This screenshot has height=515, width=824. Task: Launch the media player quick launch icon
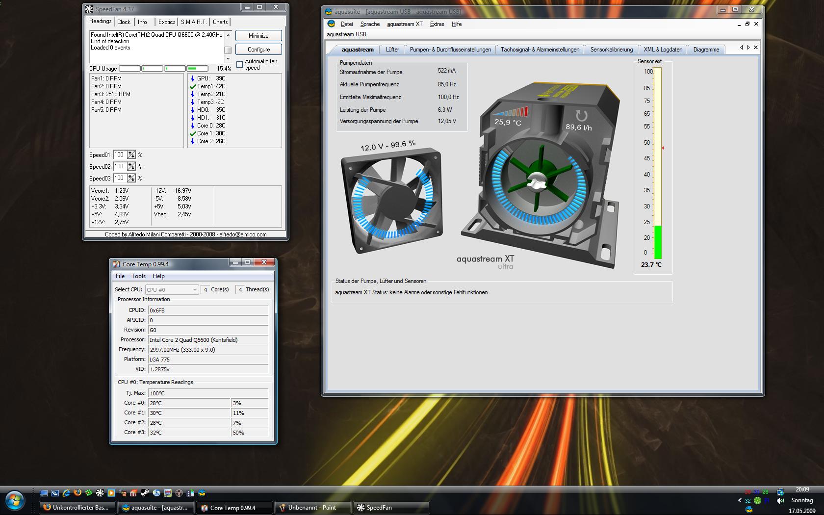tap(111, 493)
